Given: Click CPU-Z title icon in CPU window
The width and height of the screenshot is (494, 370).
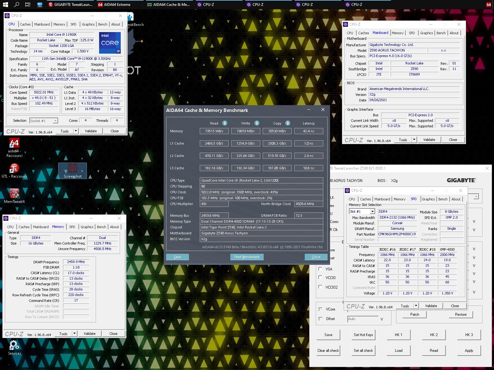Looking at the screenshot, I should pos(7,15).
